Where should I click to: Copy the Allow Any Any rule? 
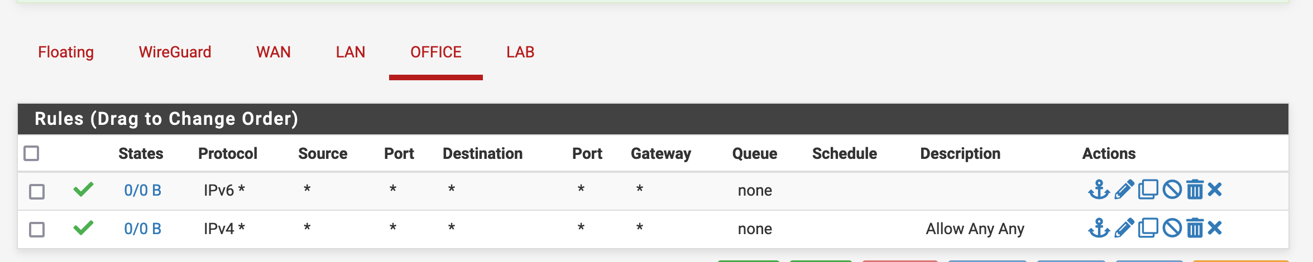pos(1148,228)
